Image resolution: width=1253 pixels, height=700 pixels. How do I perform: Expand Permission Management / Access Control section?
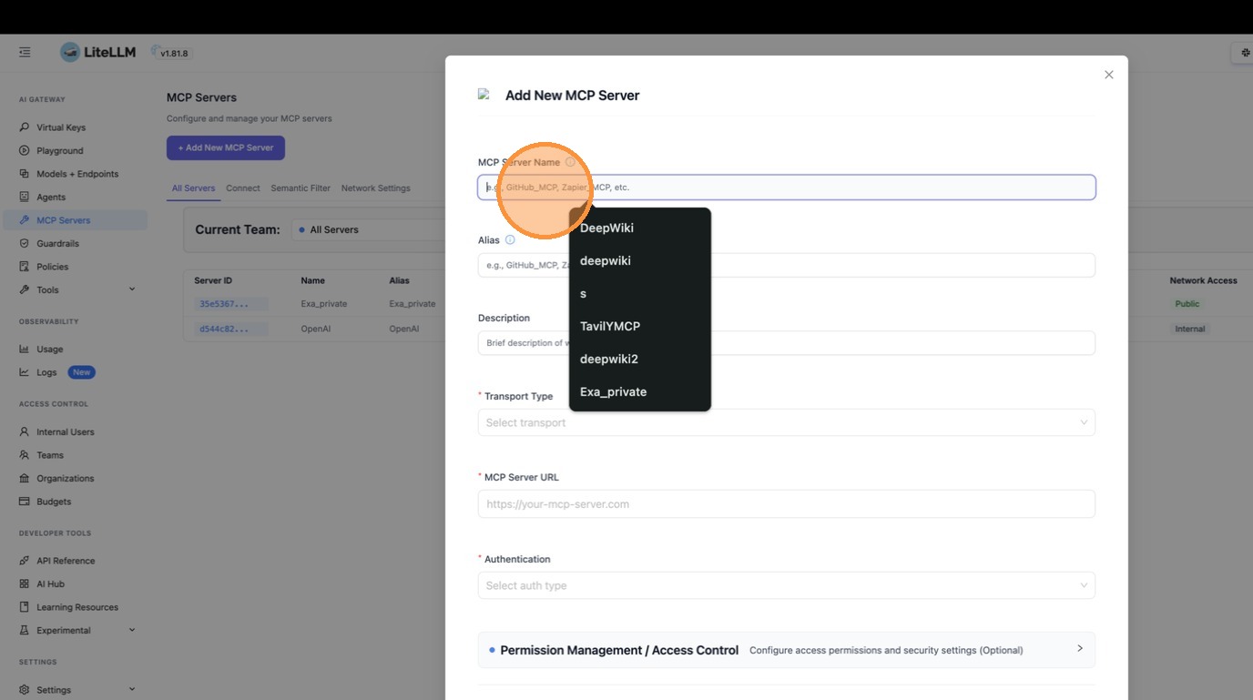tap(787, 650)
